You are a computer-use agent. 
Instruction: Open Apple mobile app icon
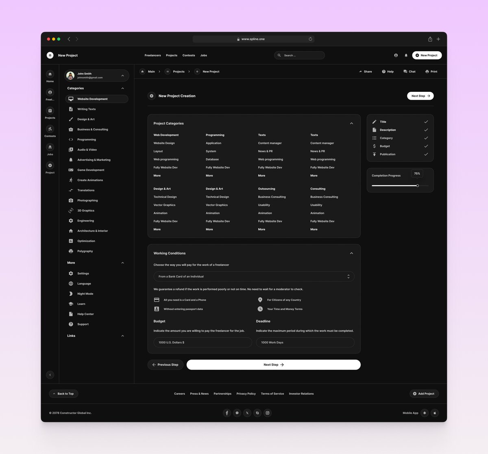[435, 413]
